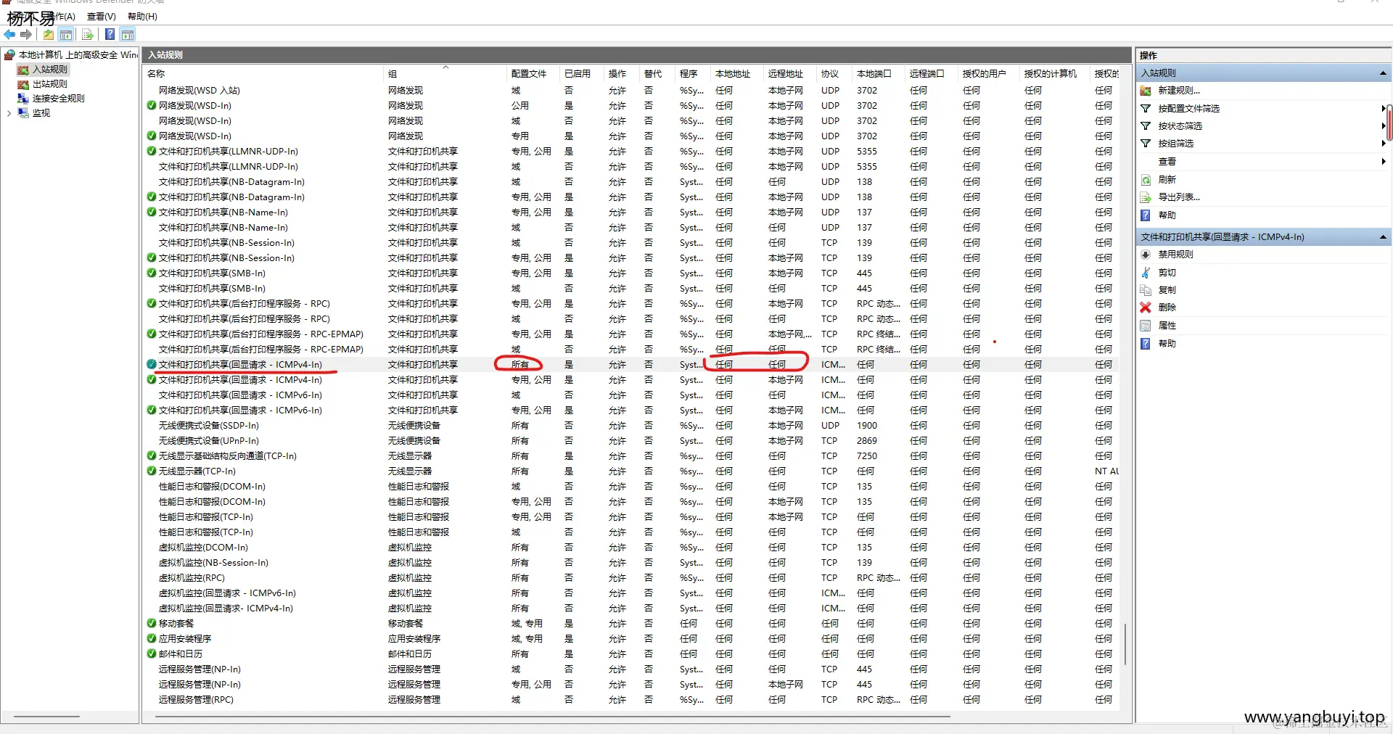The image size is (1393, 734).
Task: Open the 按配置文件筛选 submenu arrow
Action: [1384, 108]
